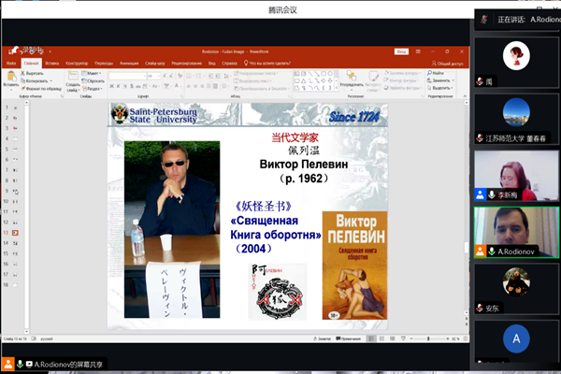Image resolution: width=561 pixels, height=374 pixels.
Task: Switch to the View (Вид) tab
Action: [x=212, y=64]
